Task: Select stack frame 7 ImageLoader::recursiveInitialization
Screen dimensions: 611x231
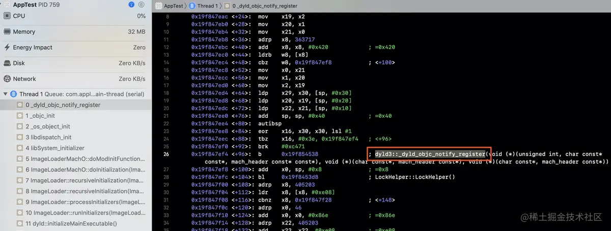Action: pos(75,180)
